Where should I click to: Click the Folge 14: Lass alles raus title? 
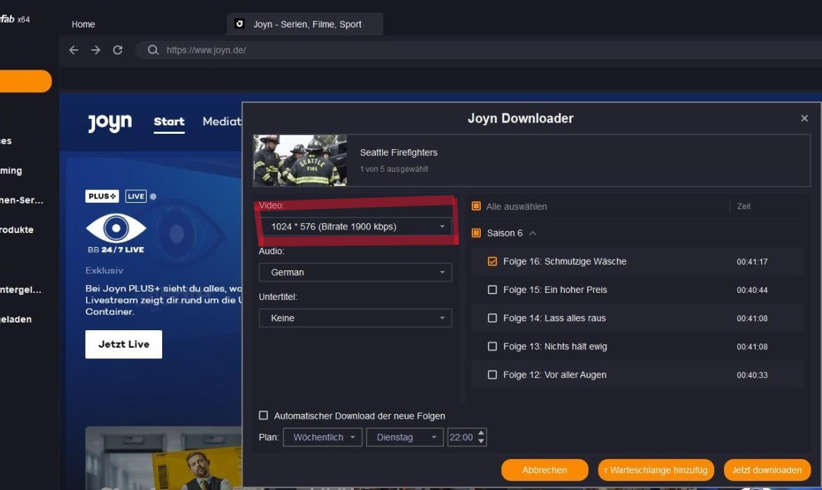554,318
